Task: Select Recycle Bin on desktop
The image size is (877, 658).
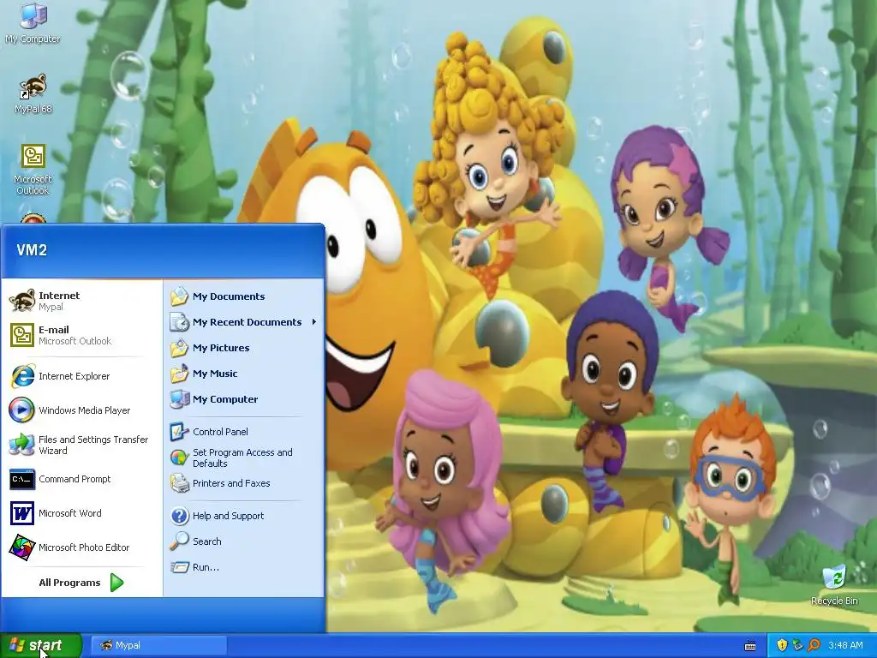Action: [834, 584]
